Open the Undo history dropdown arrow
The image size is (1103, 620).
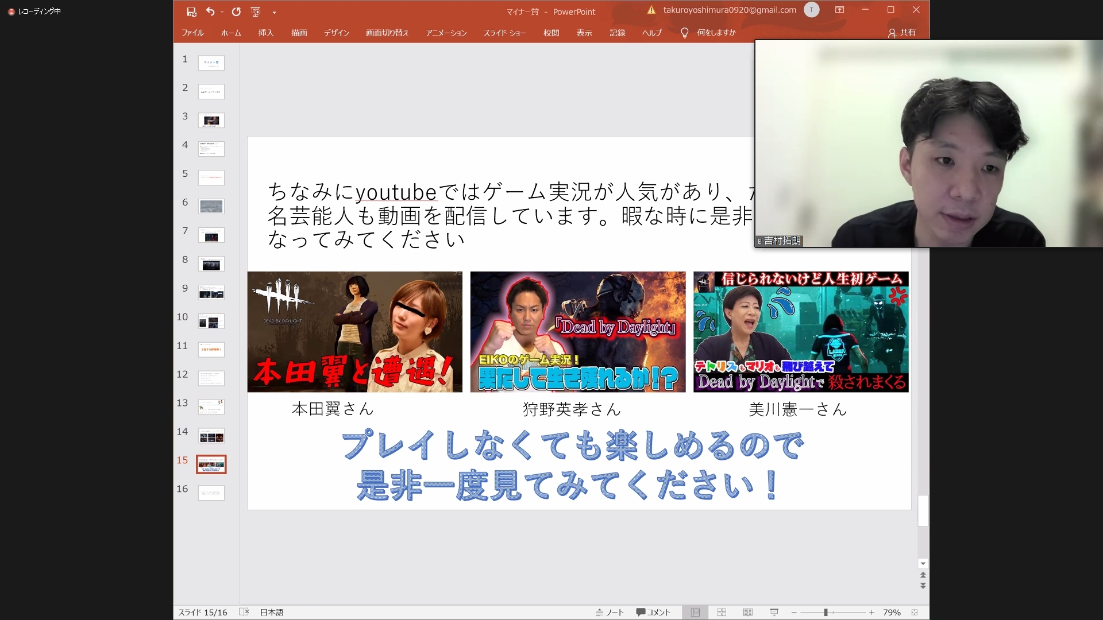[x=222, y=12]
